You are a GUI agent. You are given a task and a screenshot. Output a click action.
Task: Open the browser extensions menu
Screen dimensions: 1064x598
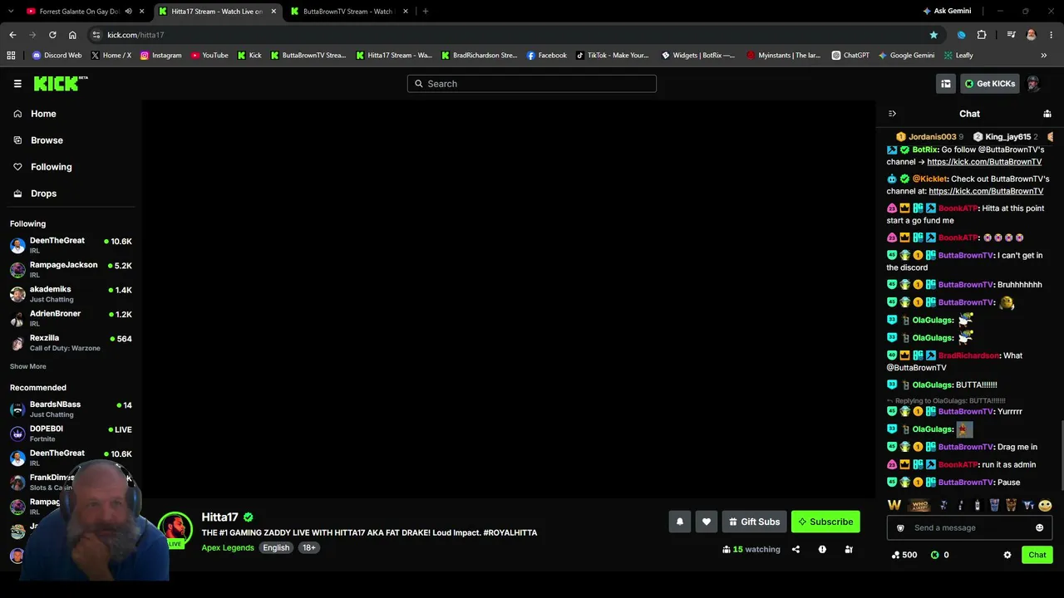click(x=982, y=35)
